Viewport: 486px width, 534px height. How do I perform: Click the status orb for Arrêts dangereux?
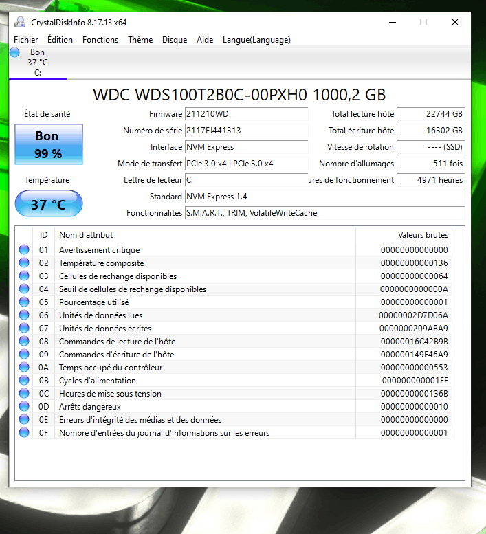[x=24, y=406]
